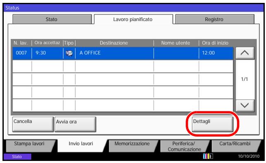Select the A OFFICE destination cell

(115, 53)
